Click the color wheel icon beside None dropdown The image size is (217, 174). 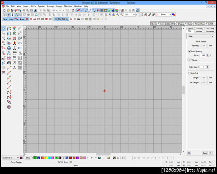click(x=174, y=14)
